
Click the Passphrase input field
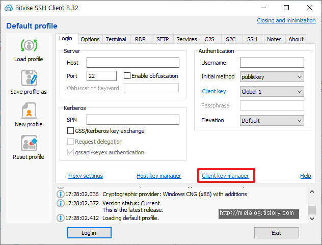tap(272, 105)
